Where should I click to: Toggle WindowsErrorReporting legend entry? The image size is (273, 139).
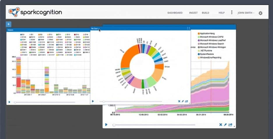click(x=210, y=58)
